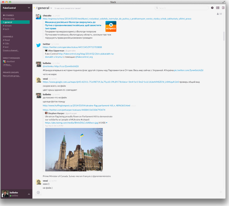This screenshot has height=206, width=229.
Task: Click the STARRED section header
Action: click(8, 15)
